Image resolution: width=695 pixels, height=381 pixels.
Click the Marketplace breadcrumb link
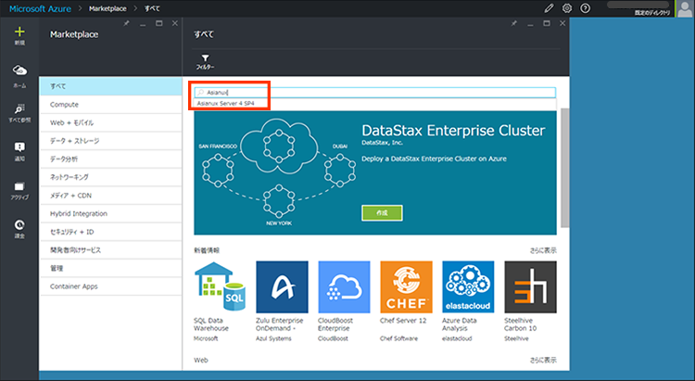(x=107, y=7)
